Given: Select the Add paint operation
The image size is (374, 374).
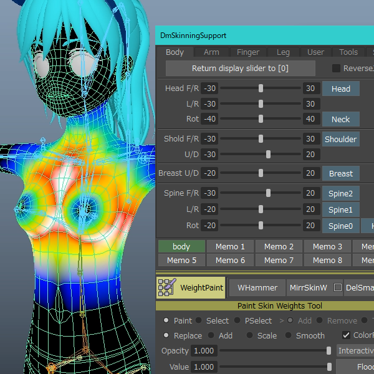Looking at the screenshot, I should (x=211, y=335).
